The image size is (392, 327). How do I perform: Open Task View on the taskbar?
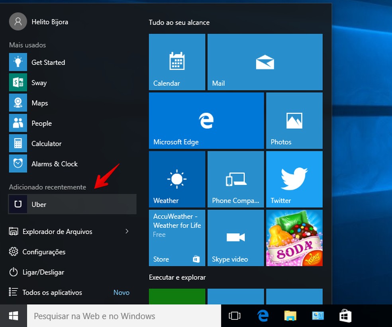coord(235,316)
